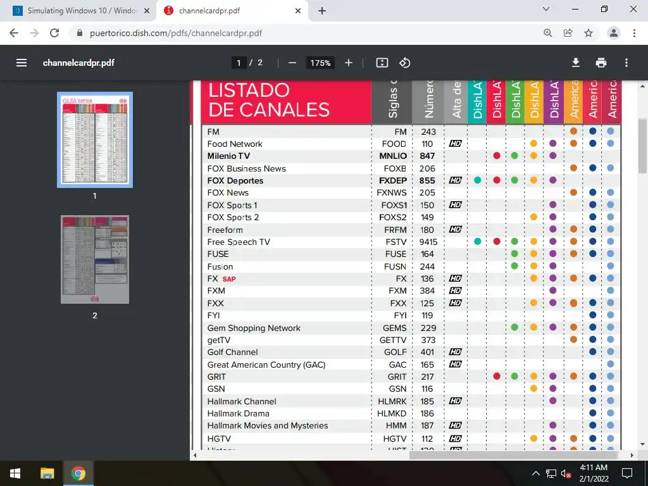Click channel number 847
Screen dimensions: 648x486
pyautogui.click(x=427, y=156)
